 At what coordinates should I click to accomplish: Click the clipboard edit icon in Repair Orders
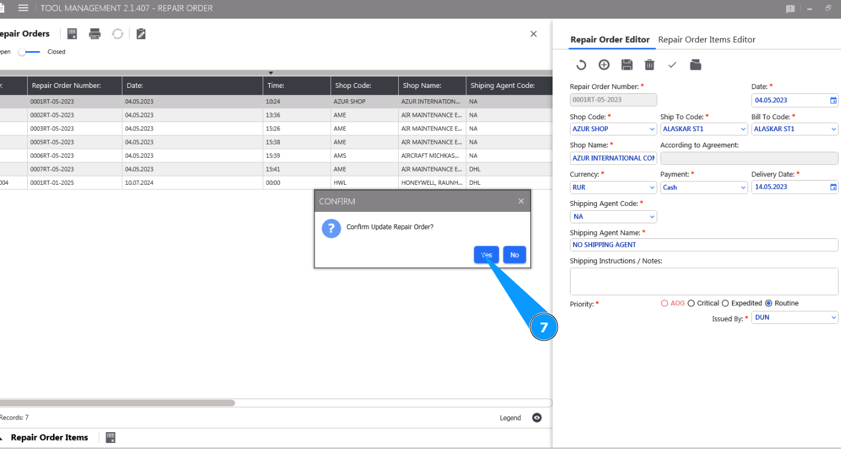(x=141, y=34)
